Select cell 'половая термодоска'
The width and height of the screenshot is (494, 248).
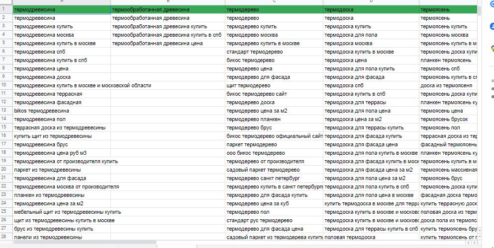pyautogui.click(x=371, y=237)
